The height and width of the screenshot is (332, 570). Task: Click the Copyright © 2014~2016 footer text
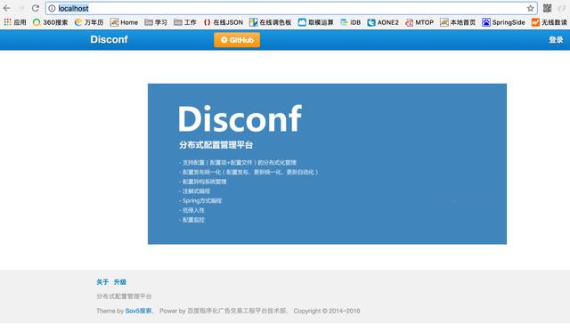coord(327,311)
